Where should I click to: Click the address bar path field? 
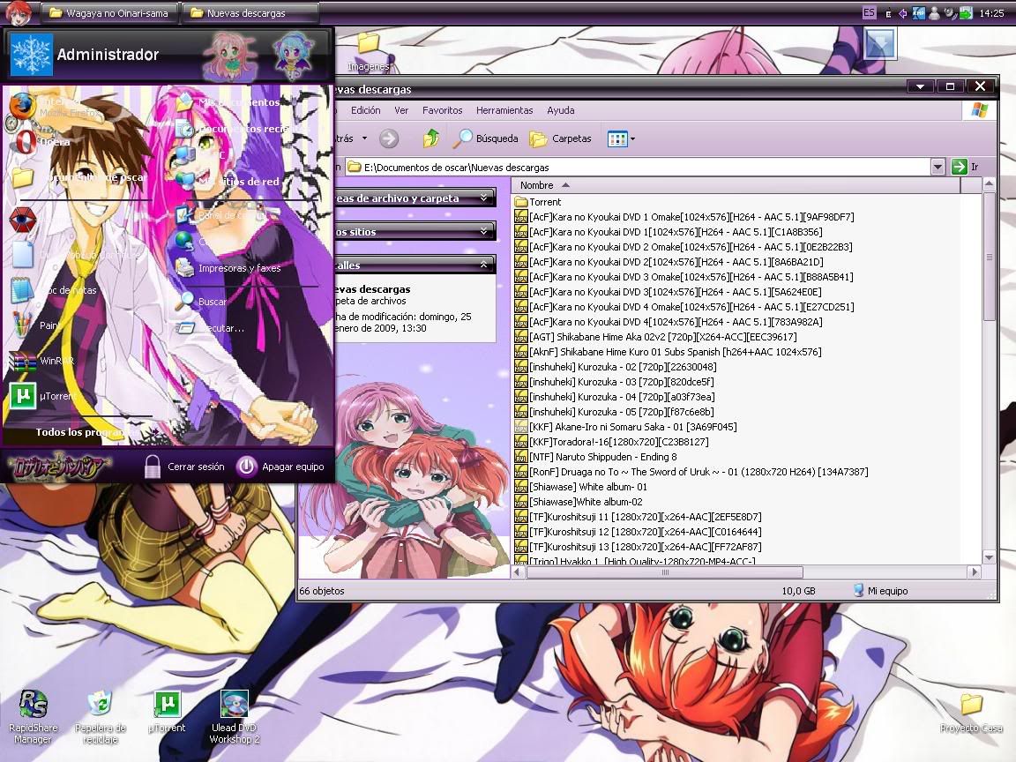639,168
